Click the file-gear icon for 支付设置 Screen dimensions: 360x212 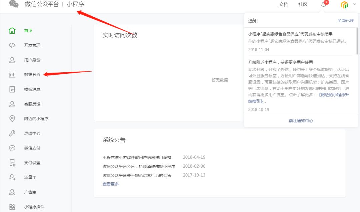click(x=12, y=163)
